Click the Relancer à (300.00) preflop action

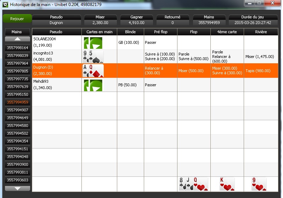(154, 71)
